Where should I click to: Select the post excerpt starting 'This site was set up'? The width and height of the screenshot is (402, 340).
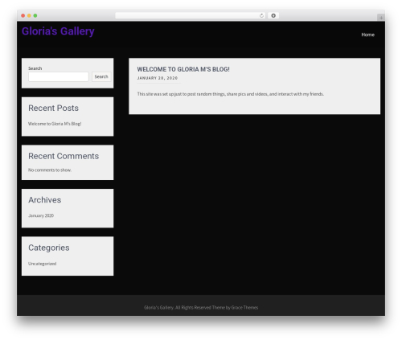pos(231,94)
